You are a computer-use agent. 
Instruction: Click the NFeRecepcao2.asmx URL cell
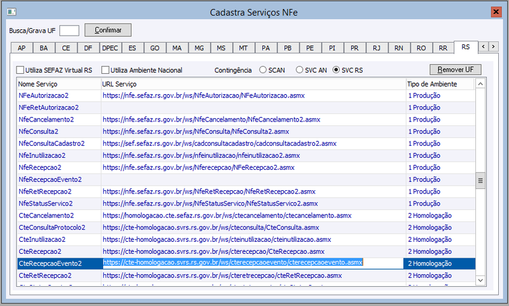253,168
